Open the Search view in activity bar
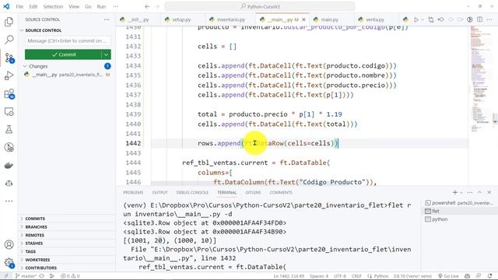This screenshot has width=498, height=280. click(x=9, y=40)
